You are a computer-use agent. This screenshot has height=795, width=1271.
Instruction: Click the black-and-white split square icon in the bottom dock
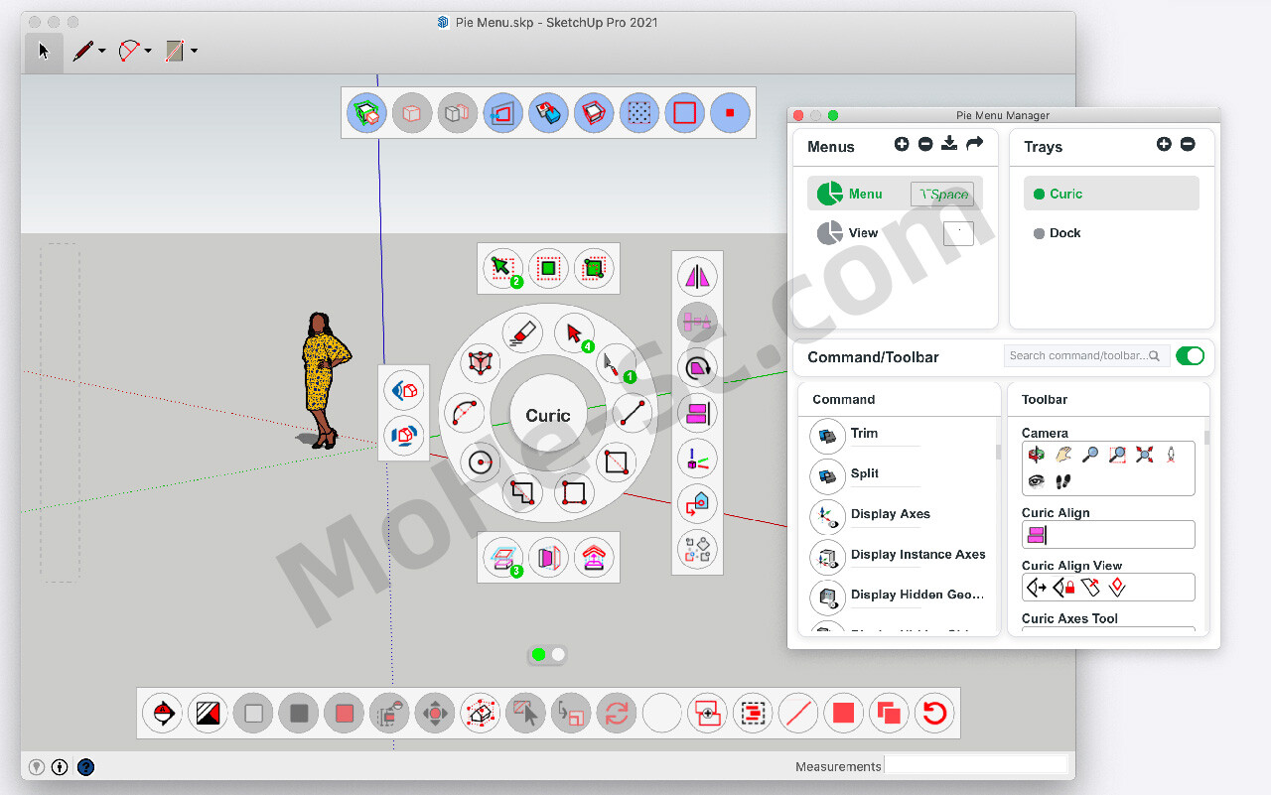coord(208,713)
